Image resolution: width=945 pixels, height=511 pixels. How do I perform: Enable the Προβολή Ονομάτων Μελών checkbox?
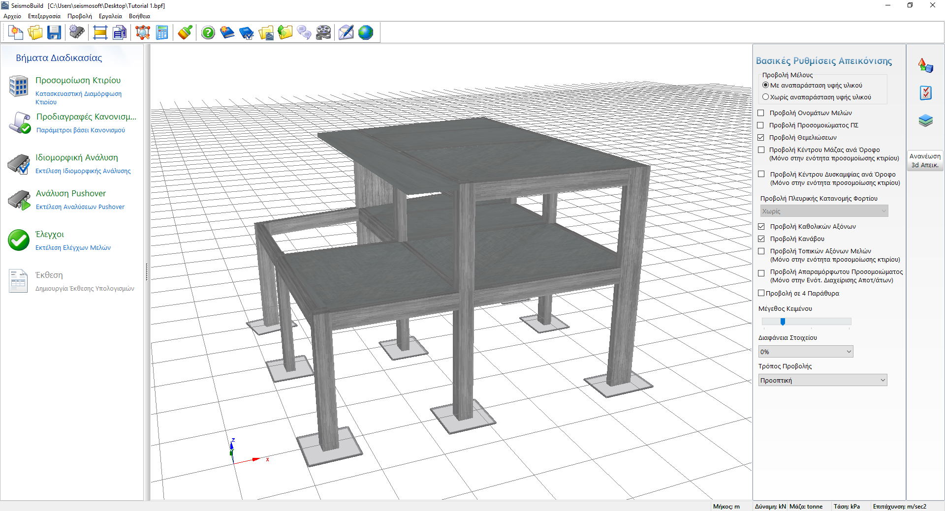[x=761, y=113]
